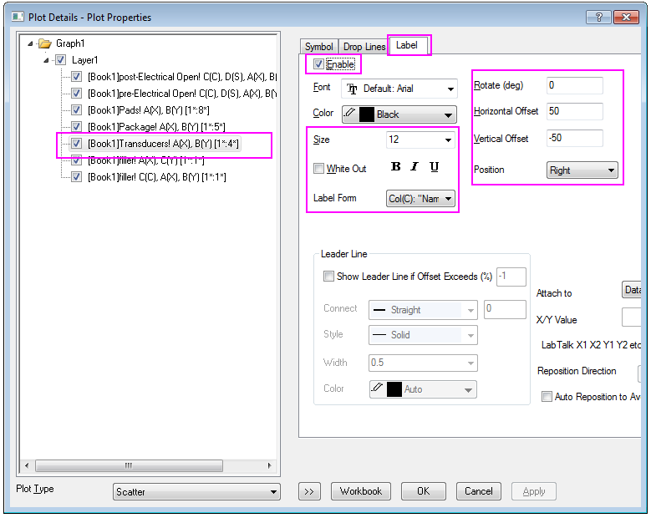Click the Horizontal Offset input field
This screenshot has height=518, width=651.
[574, 111]
